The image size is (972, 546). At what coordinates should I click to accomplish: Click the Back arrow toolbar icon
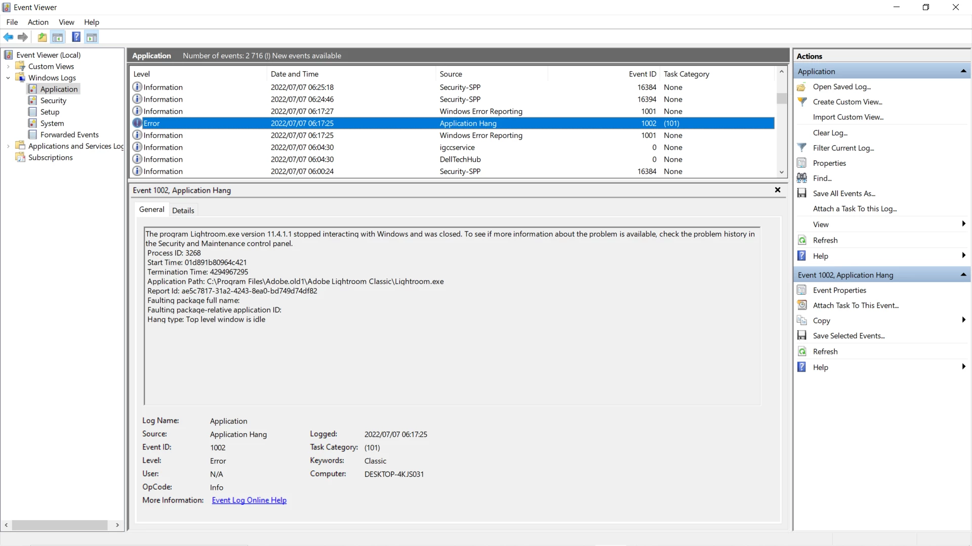(8, 37)
